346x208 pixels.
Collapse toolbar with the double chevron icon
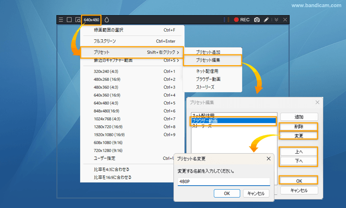pyautogui.click(x=276, y=20)
